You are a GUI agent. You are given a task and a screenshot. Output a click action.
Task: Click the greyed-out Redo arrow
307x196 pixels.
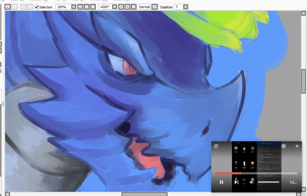point(14,7)
